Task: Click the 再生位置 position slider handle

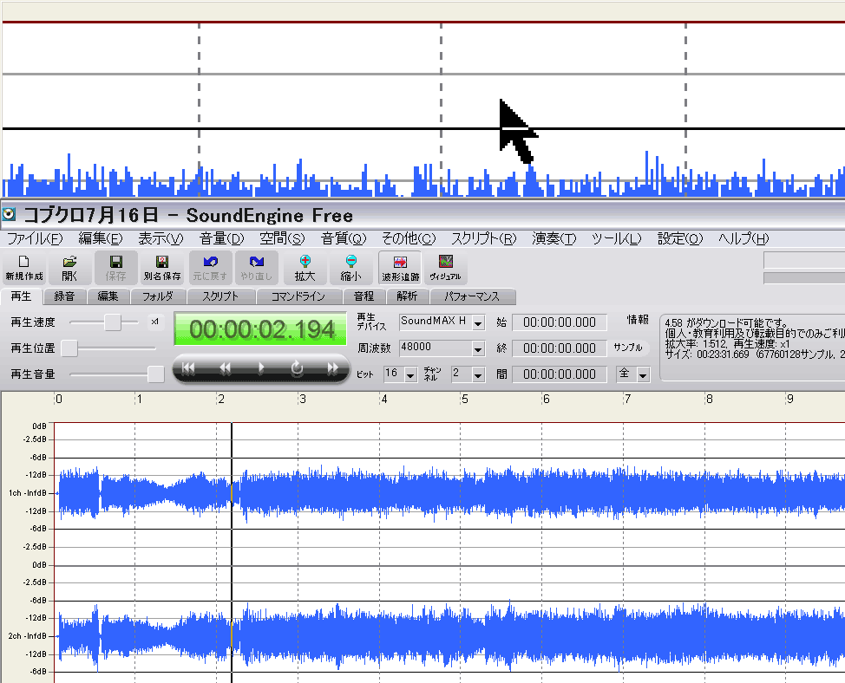Action: 69,348
